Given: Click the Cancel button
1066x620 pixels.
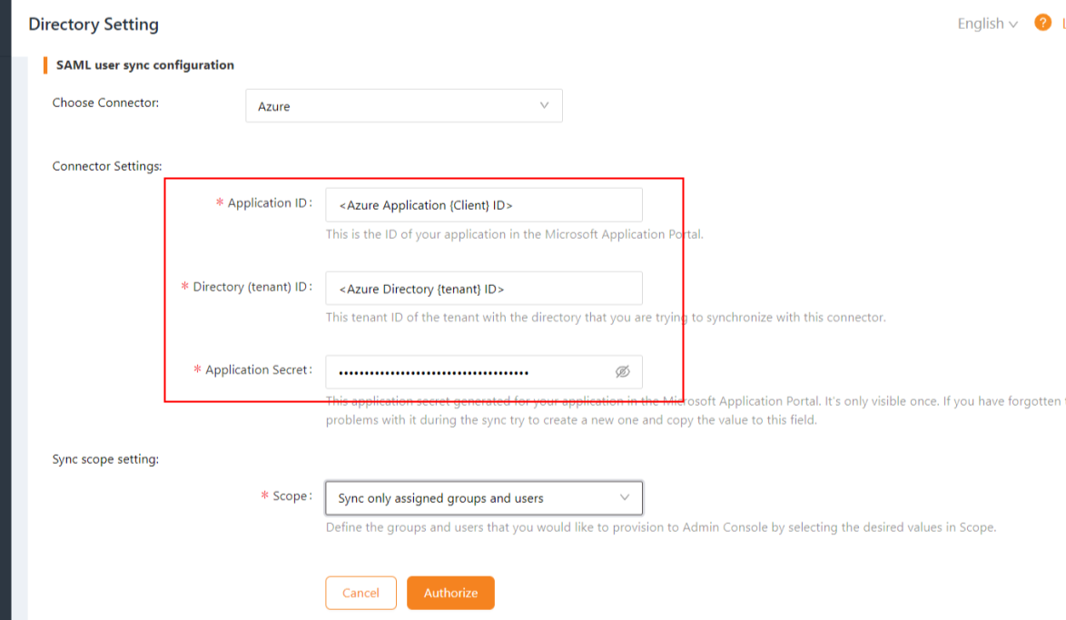Looking at the screenshot, I should pos(360,592).
